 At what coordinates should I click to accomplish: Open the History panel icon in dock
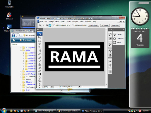coord(110,34)
